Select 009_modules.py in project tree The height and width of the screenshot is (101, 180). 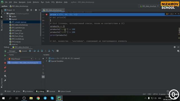(18, 39)
